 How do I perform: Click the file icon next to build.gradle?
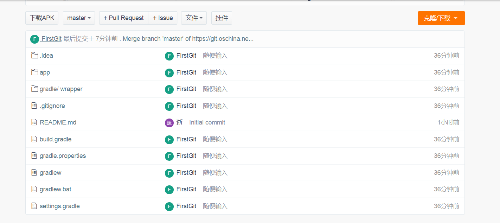(x=34, y=139)
